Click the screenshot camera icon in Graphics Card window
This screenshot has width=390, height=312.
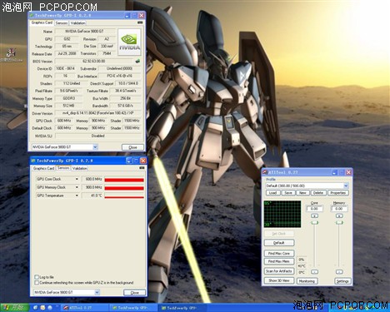point(140,22)
